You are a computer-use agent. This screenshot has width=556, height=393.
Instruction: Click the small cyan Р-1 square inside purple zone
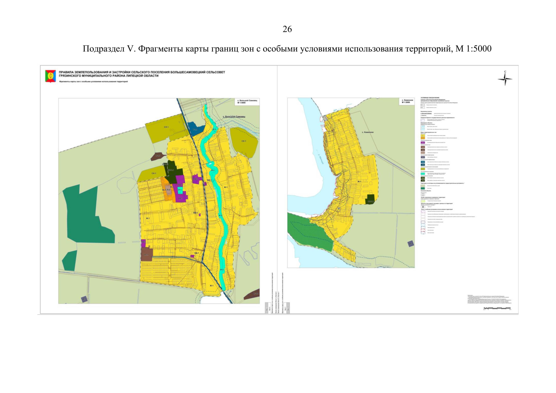(180, 190)
